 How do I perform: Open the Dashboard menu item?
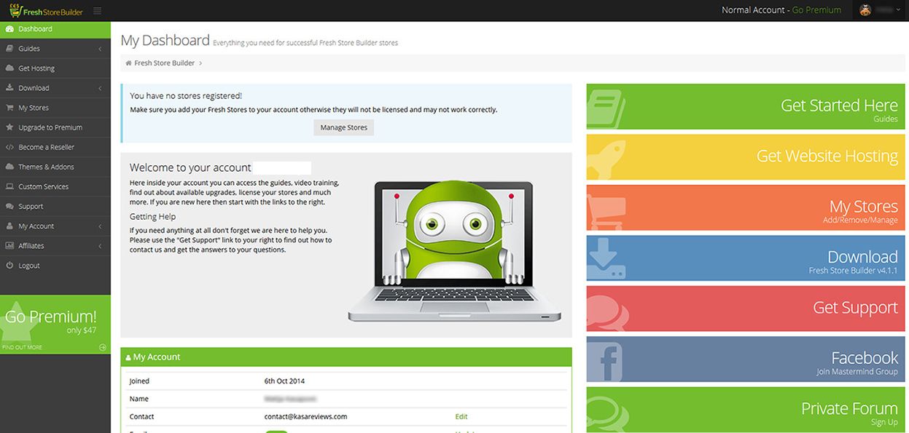coord(55,29)
